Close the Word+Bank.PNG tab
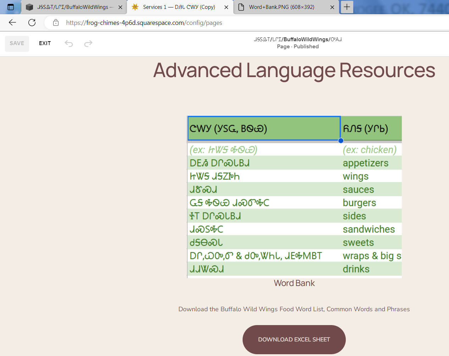The image size is (449, 356). 332,7
